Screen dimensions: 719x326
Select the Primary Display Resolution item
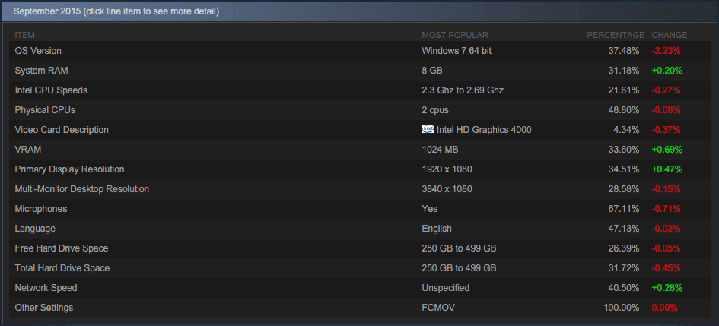(x=69, y=169)
